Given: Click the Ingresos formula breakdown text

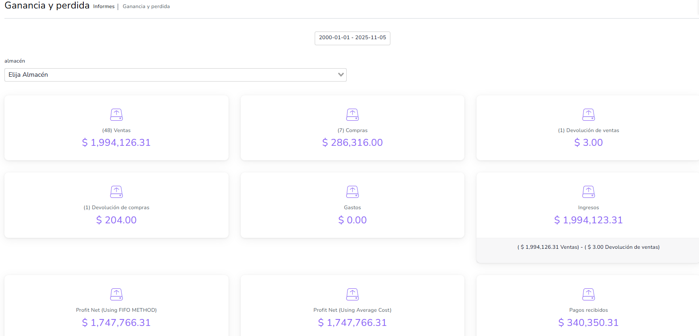Looking at the screenshot, I should click(588, 247).
